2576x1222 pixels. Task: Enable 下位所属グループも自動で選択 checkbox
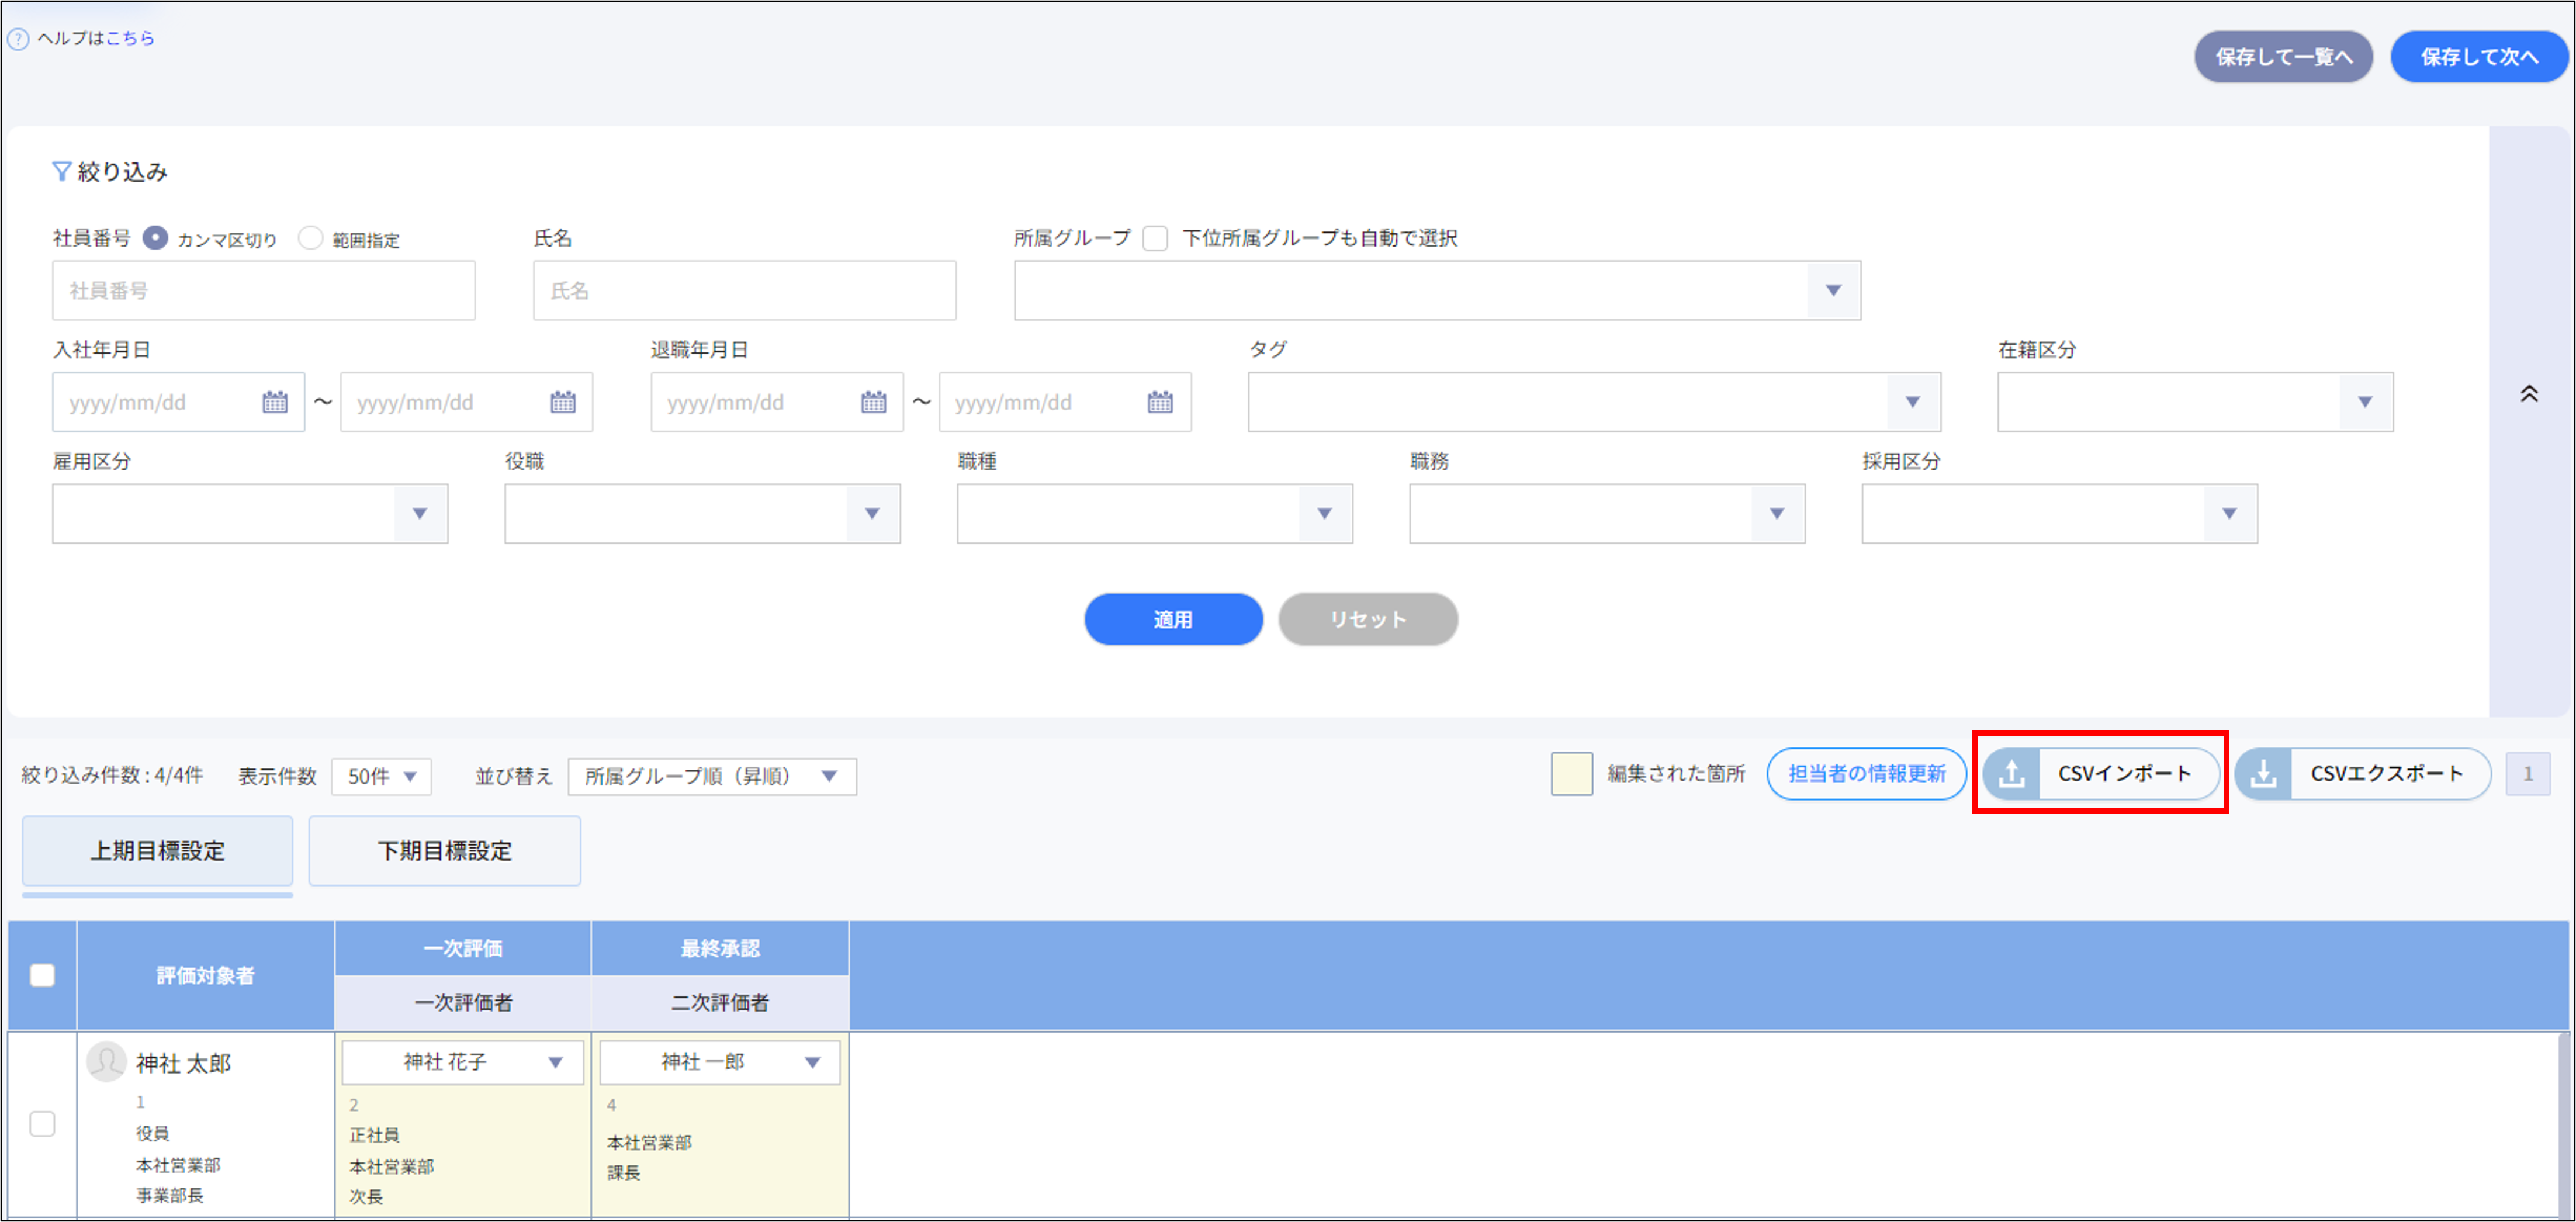(1155, 238)
